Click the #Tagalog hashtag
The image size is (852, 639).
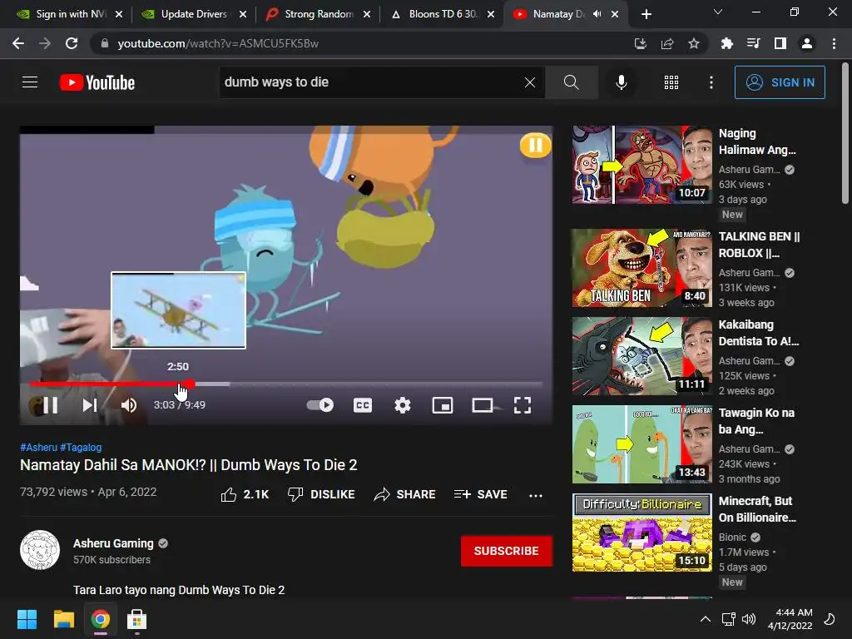click(81, 447)
